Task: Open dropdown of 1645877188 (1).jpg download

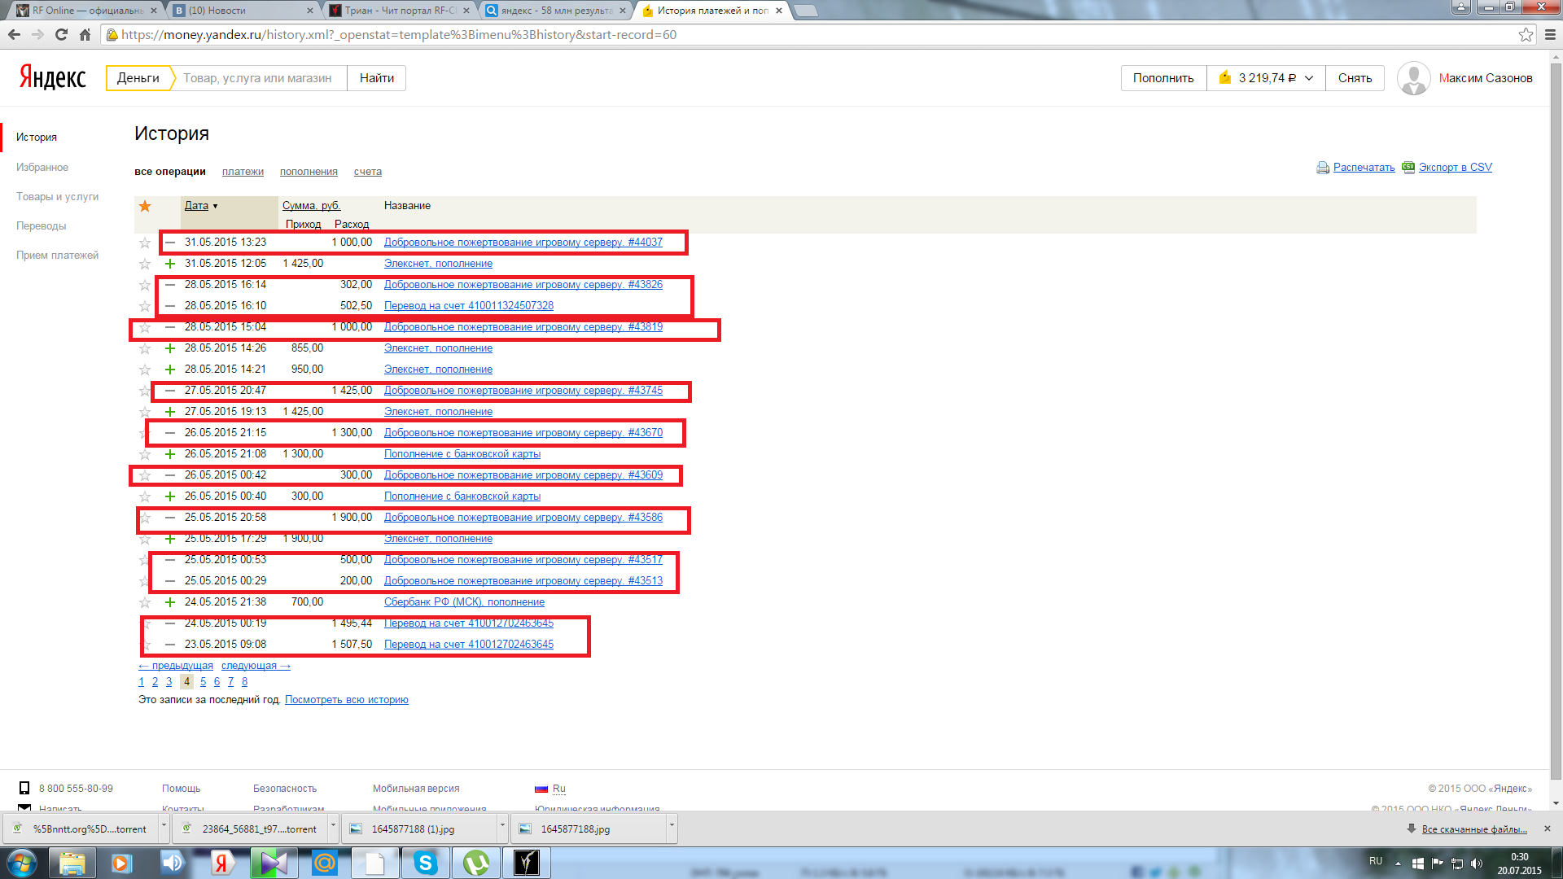Action: tap(502, 828)
